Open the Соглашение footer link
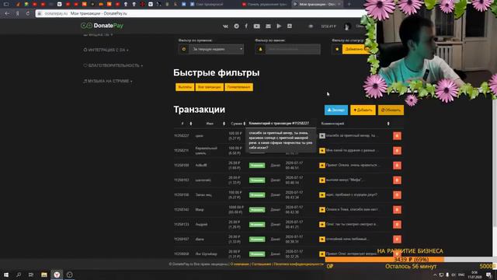Screen dimensions: 497x280 pos(262,264)
